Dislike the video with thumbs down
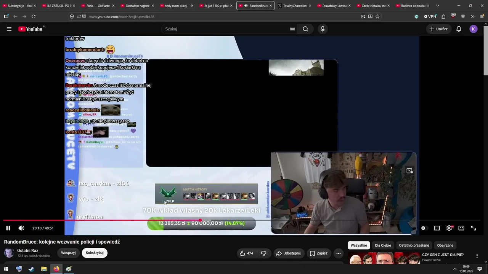The image size is (488, 274). pyautogui.click(x=263, y=253)
